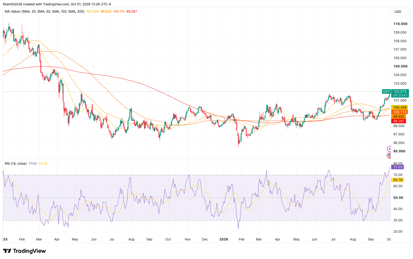The width and height of the screenshot is (413, 259).
Task: Select purple 77.03 value in RSI legend
Action: pos(33,163)
